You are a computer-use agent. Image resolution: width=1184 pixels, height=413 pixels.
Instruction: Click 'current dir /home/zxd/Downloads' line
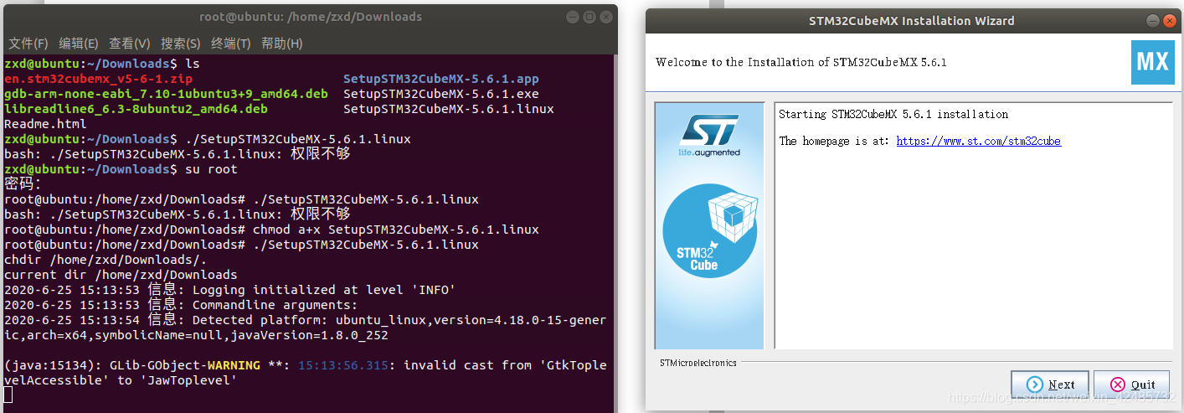tap(121, 275)
